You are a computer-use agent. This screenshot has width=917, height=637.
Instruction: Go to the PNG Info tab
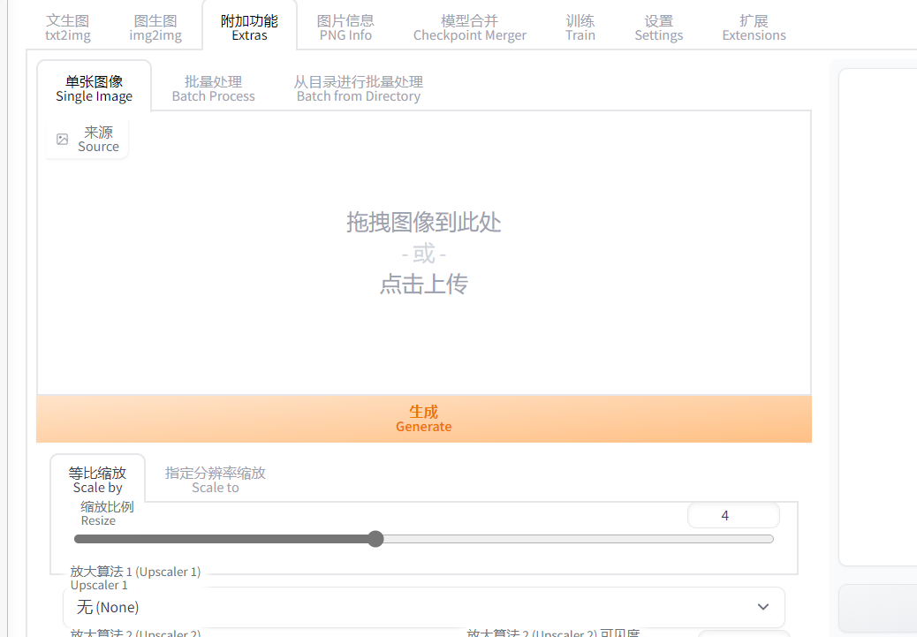click(345, 28)
